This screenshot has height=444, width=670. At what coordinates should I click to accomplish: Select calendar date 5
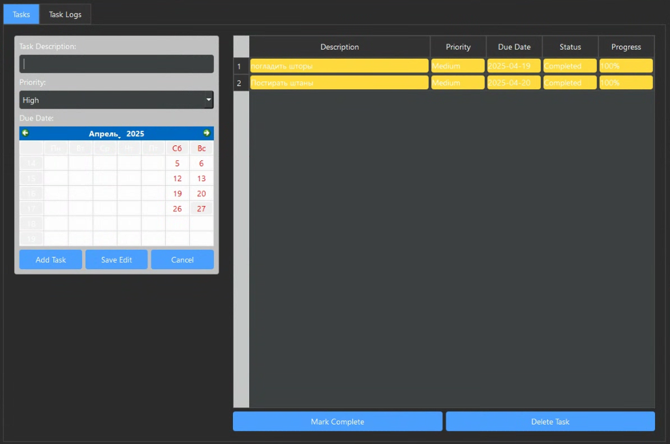(177, 164)
